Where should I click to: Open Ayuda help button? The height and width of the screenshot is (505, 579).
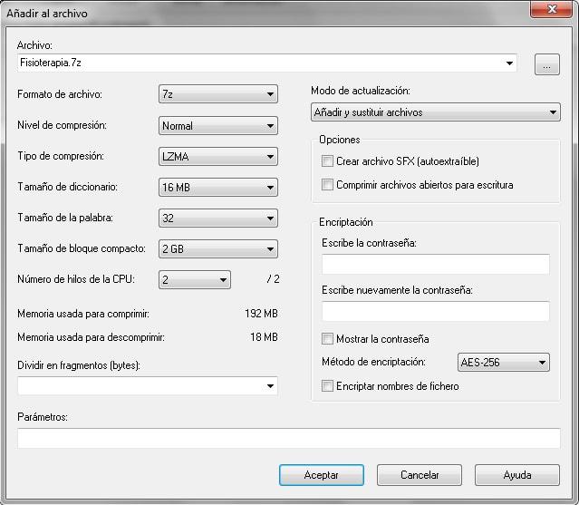click(x=517, y=475)
